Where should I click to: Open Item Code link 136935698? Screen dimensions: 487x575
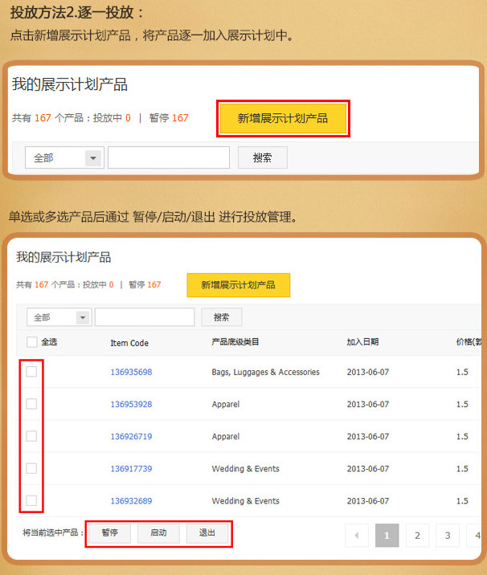point(131,373)
